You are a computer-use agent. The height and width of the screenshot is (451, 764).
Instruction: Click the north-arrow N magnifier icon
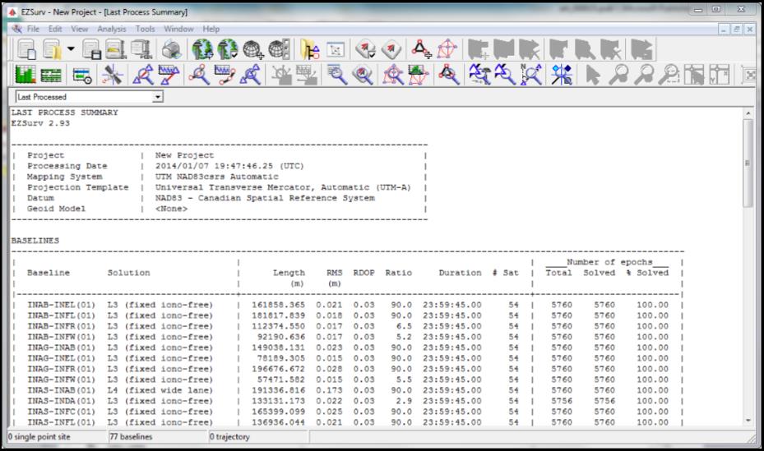[531, 75]
